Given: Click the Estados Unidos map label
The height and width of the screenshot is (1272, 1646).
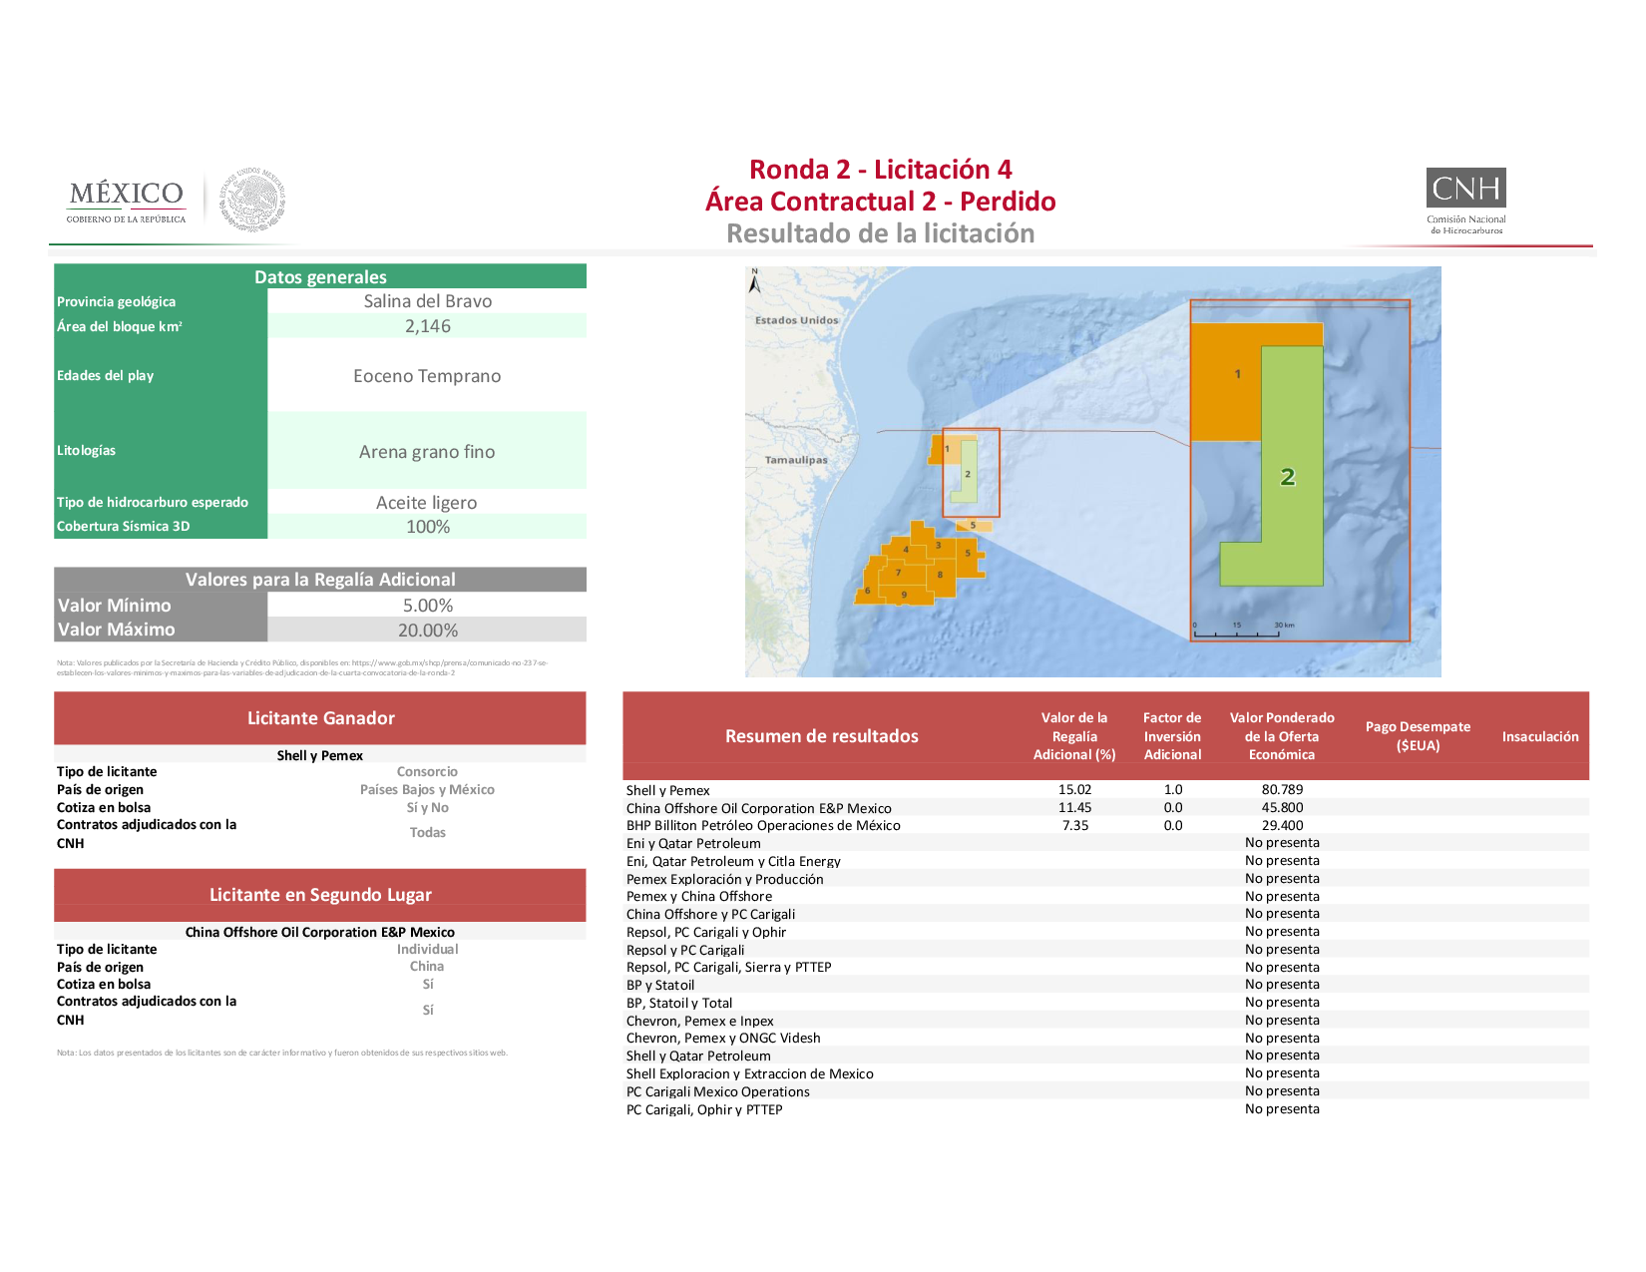Looking at the screenshot, I should click(x=796, y=320).
